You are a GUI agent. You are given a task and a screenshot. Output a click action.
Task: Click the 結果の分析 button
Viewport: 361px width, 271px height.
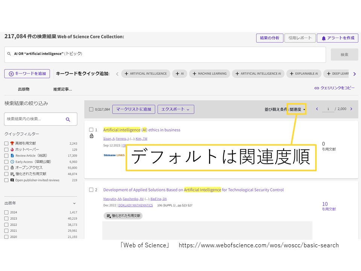pos(269,38)
